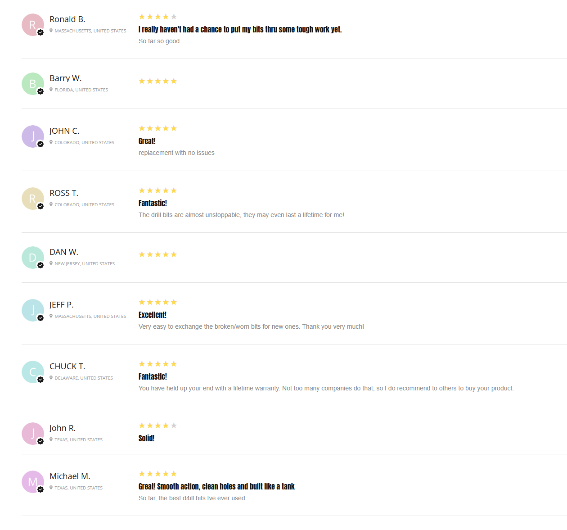567x530 pixels.
Task: Click the 'Fantastic!' heading on ROSS T.'s review
Action: (153, 203)
